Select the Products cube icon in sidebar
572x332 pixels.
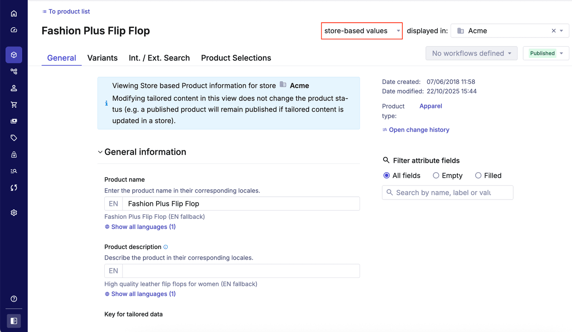point(14,55)
